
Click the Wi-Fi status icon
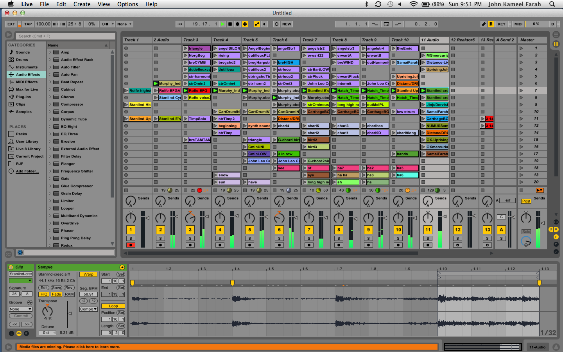(x=413, y=4)
